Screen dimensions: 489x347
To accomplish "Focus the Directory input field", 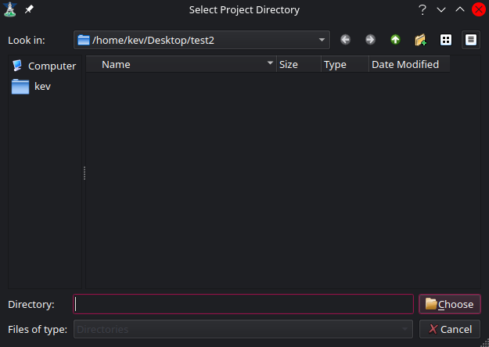I will click(243, 304).
